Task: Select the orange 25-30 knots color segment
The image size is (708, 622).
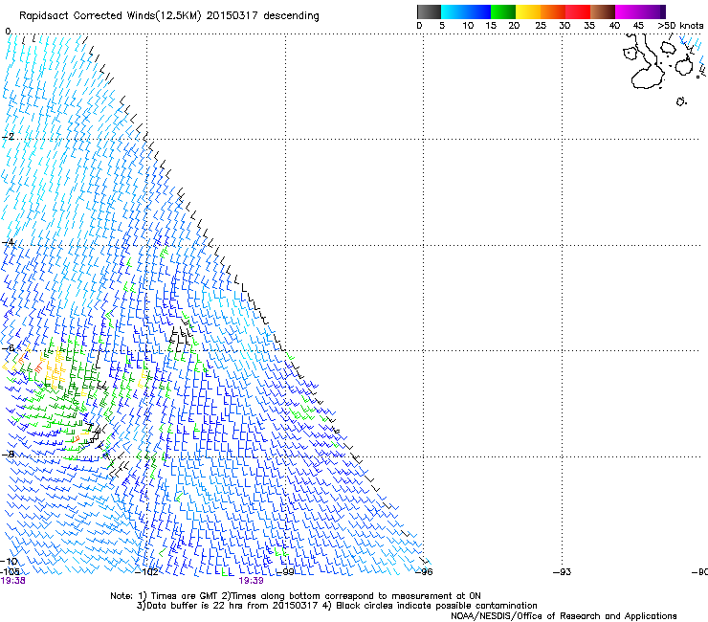Action: tap(553, 11)
